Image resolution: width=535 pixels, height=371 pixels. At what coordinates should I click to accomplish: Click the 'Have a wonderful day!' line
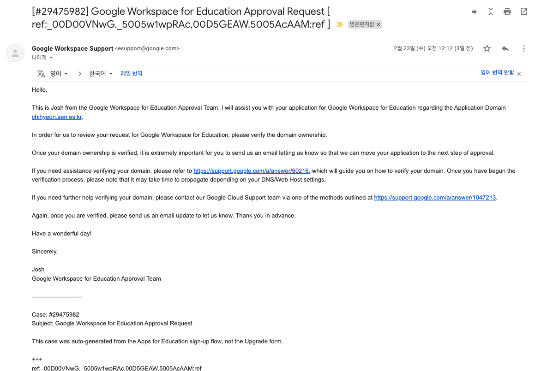pyautogui.click(x=61, y=234)
